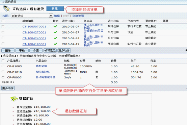Check the box for order CT-1004270001
The height and width of the screenshot is (125, 187).
point(3,32)
